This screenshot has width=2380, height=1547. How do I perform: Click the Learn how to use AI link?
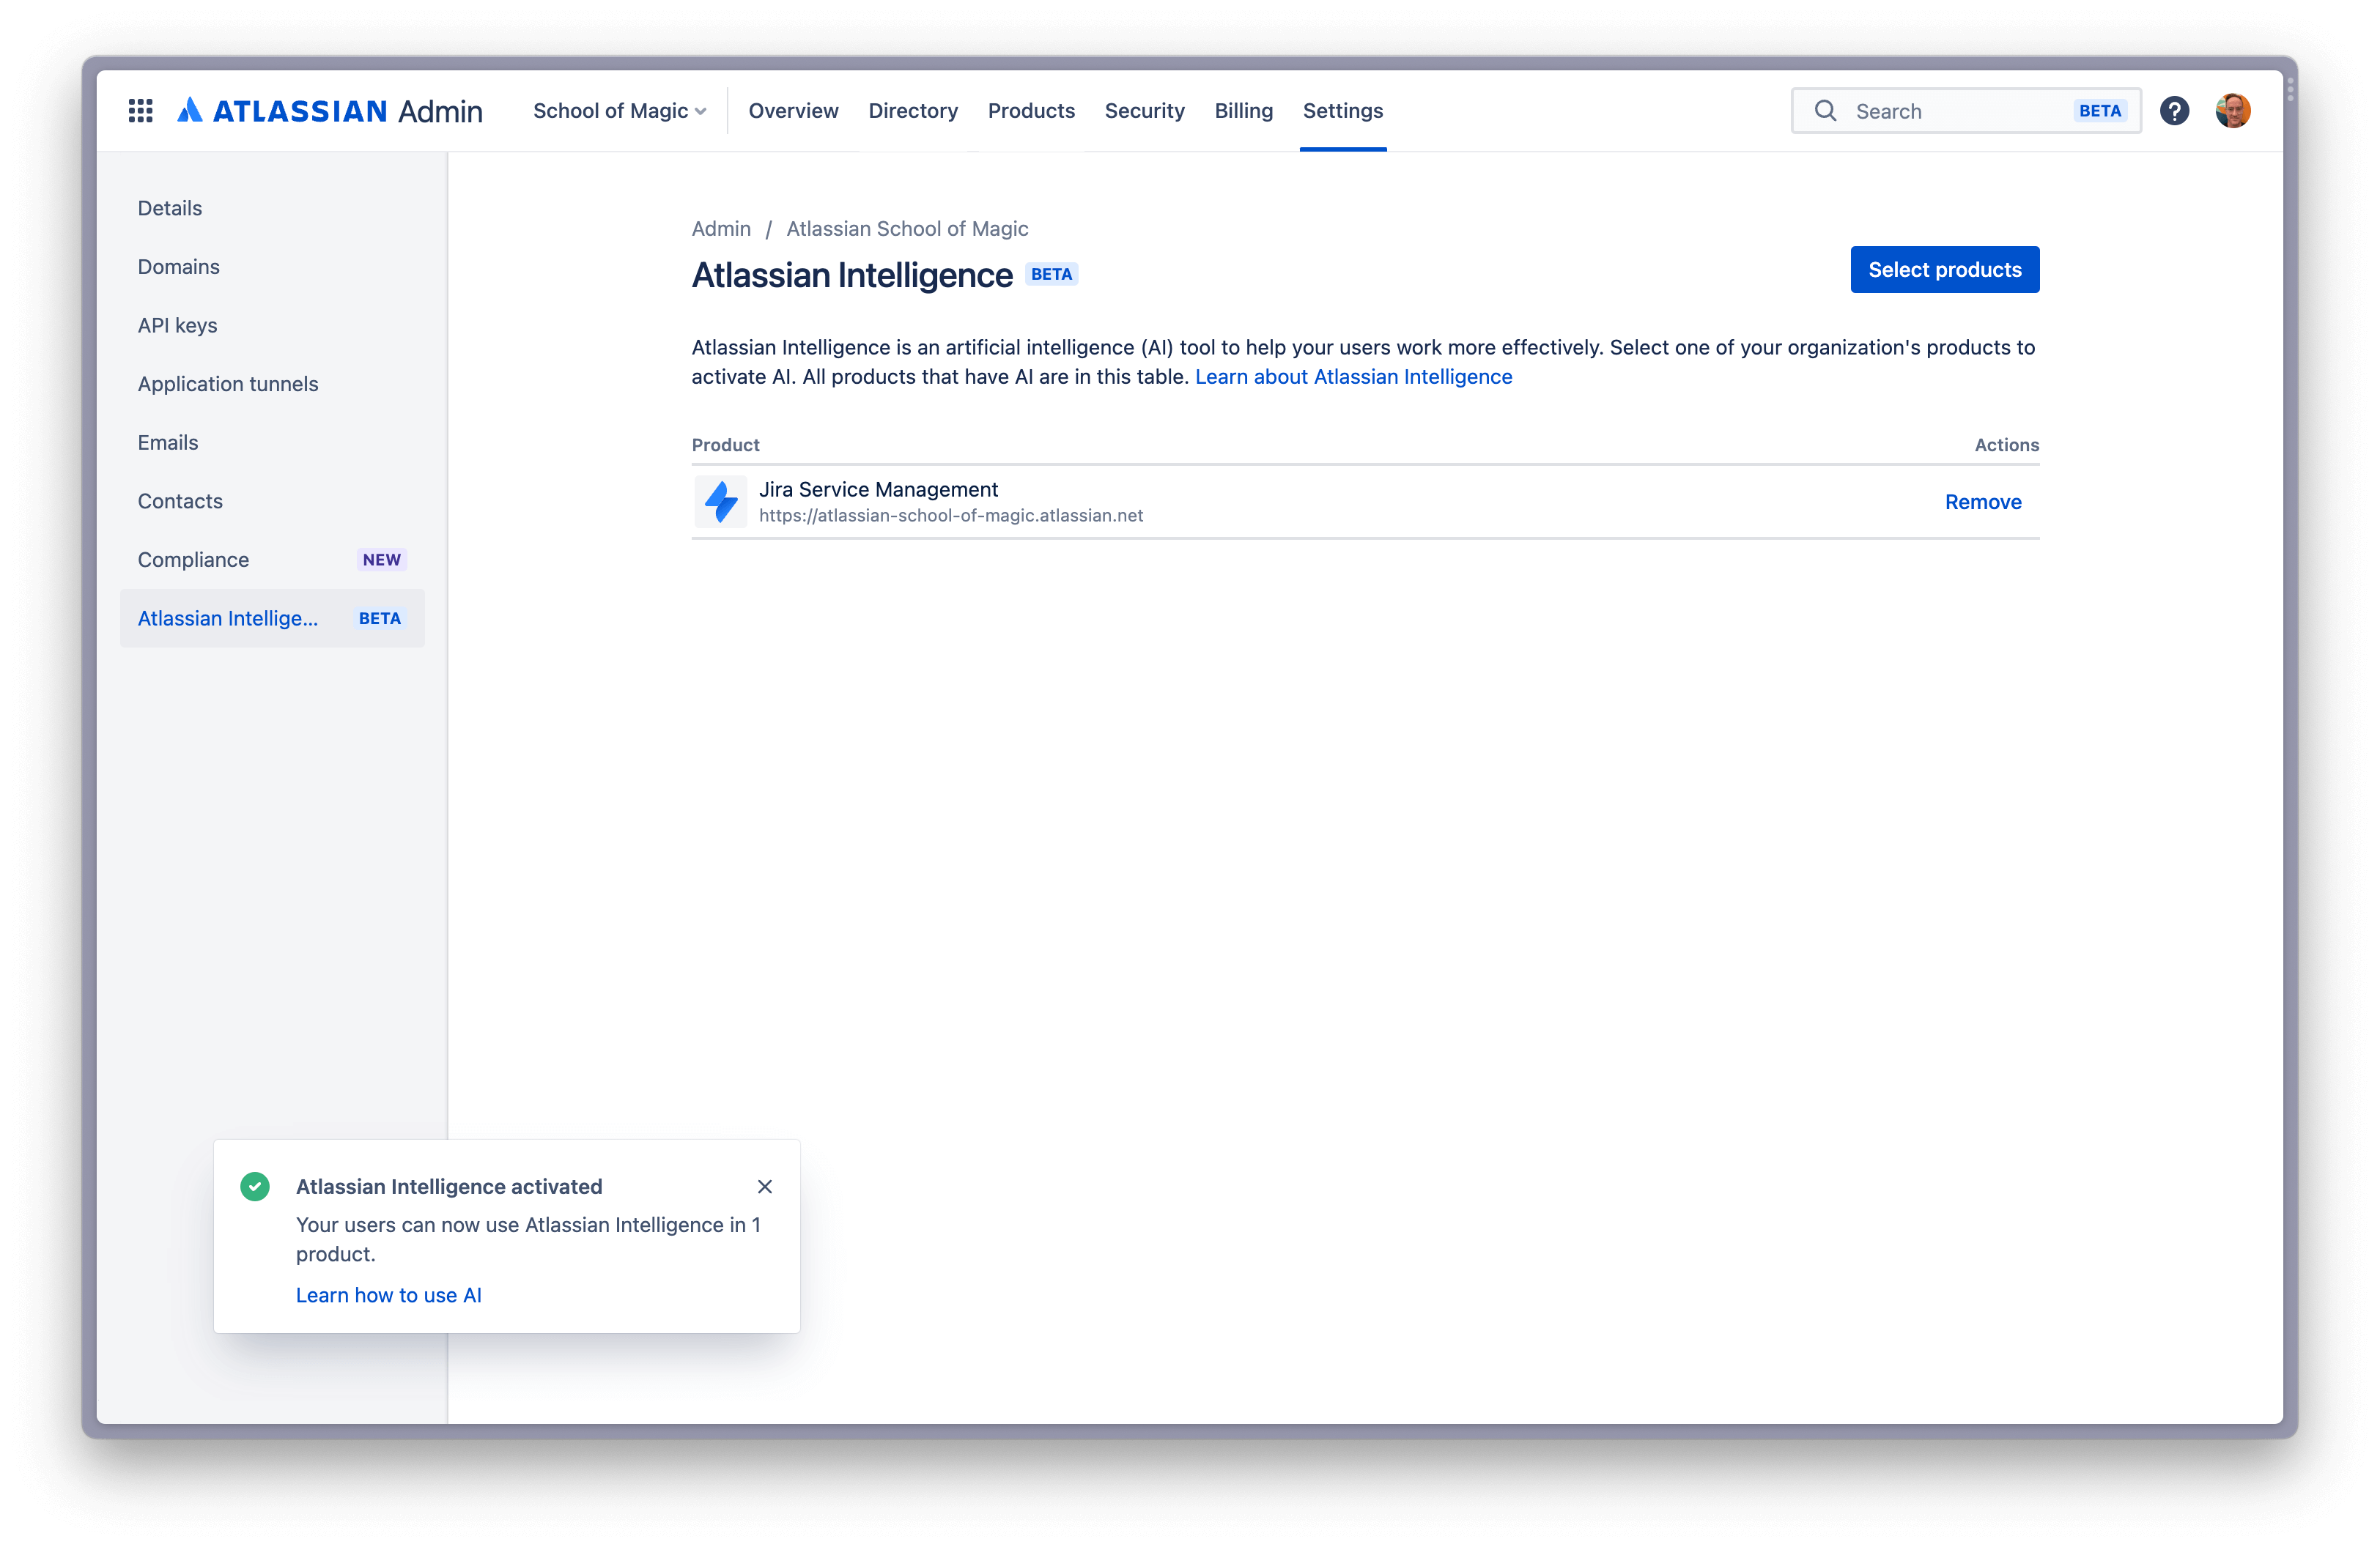(x=388, y=1294)
